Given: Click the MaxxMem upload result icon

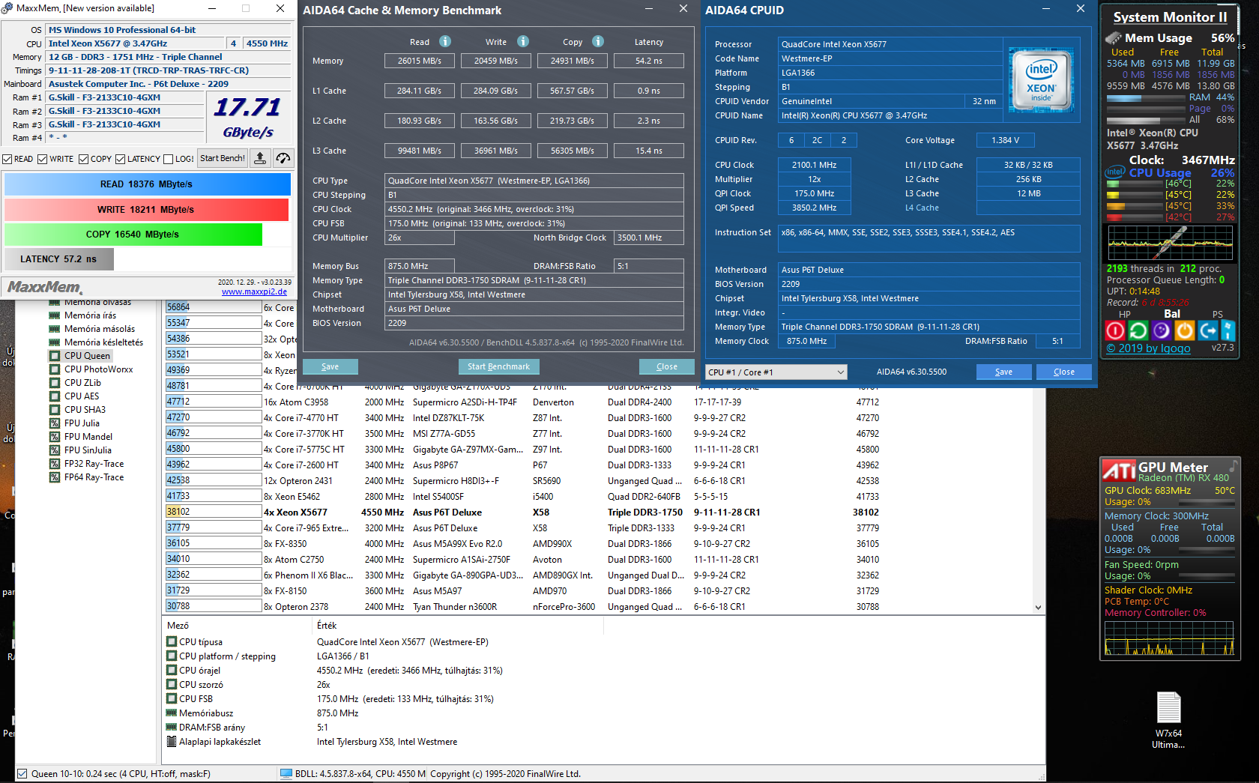Looking at the screenshot, I should (260, 158).
